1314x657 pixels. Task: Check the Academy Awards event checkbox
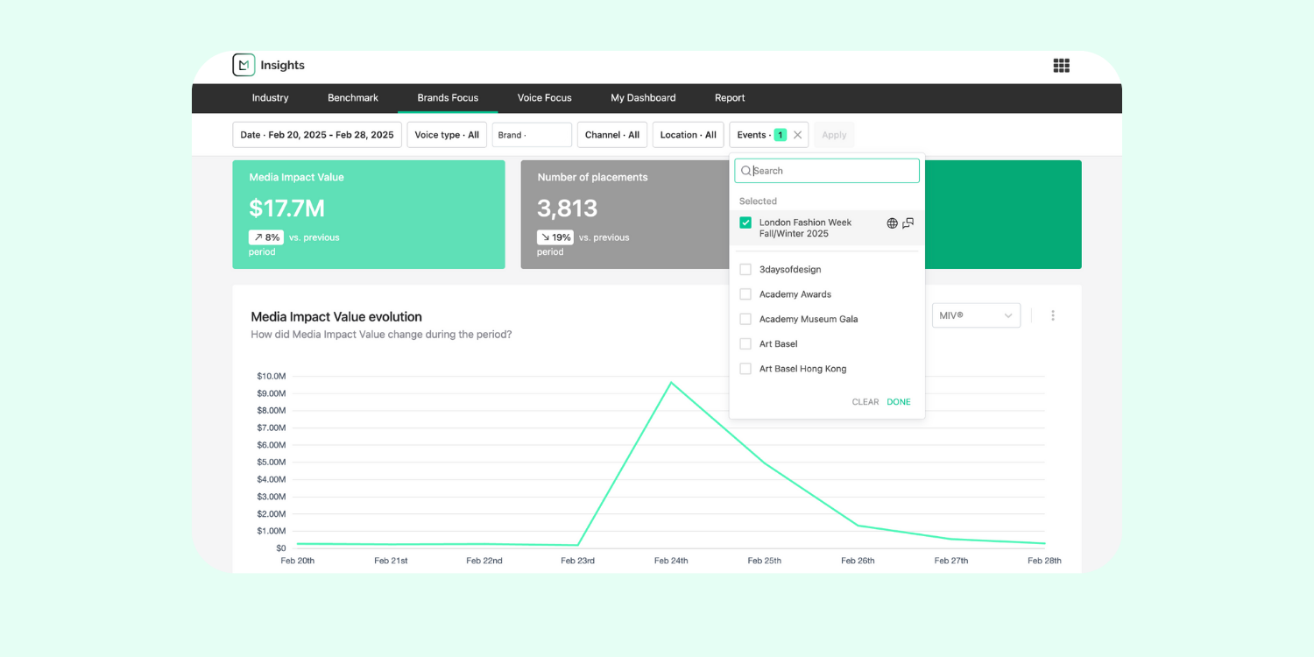click(745, 294)
